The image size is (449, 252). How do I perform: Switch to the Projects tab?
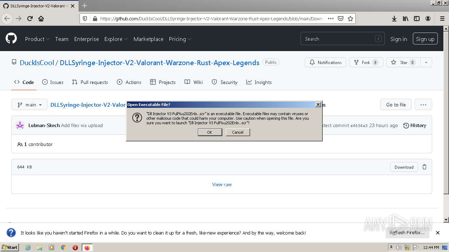(x=163, y=82)
